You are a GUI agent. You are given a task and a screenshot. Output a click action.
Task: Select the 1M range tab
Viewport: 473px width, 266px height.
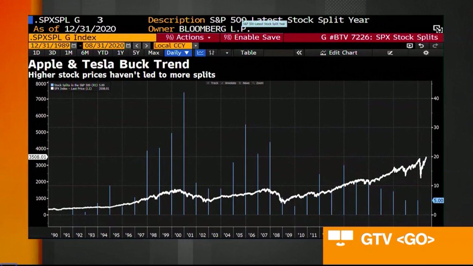[x=68, y=53]
